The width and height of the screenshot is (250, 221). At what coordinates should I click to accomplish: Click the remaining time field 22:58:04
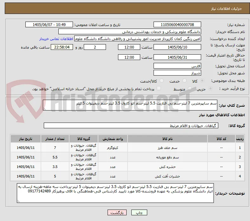coord(62,47)
